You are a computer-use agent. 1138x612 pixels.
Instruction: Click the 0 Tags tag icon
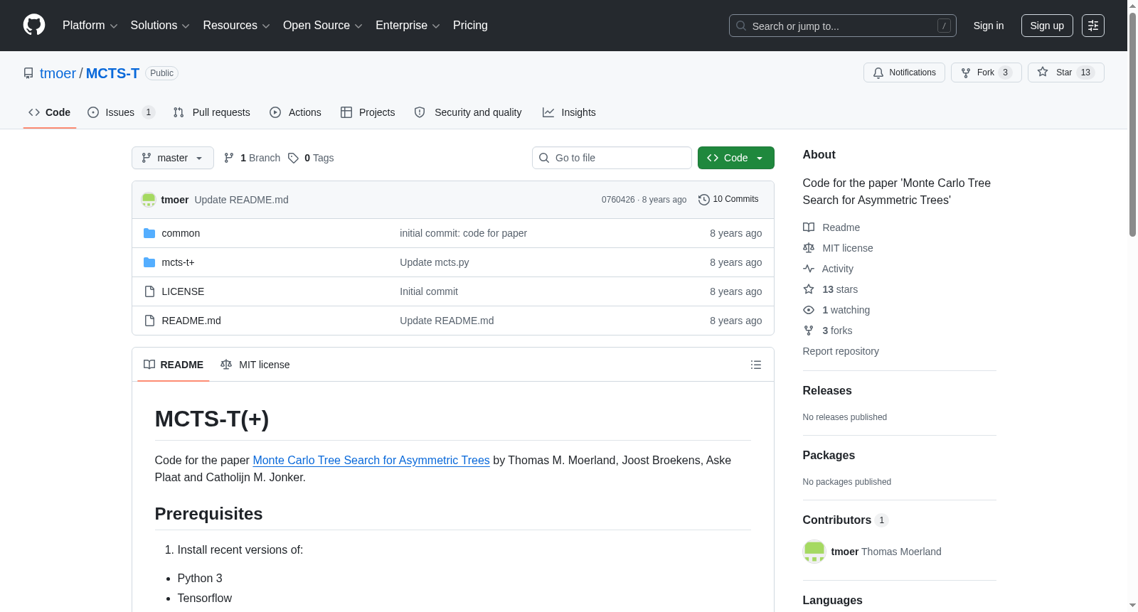tap(293, 158)
